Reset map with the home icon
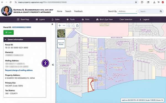 [x=77, y=26]
